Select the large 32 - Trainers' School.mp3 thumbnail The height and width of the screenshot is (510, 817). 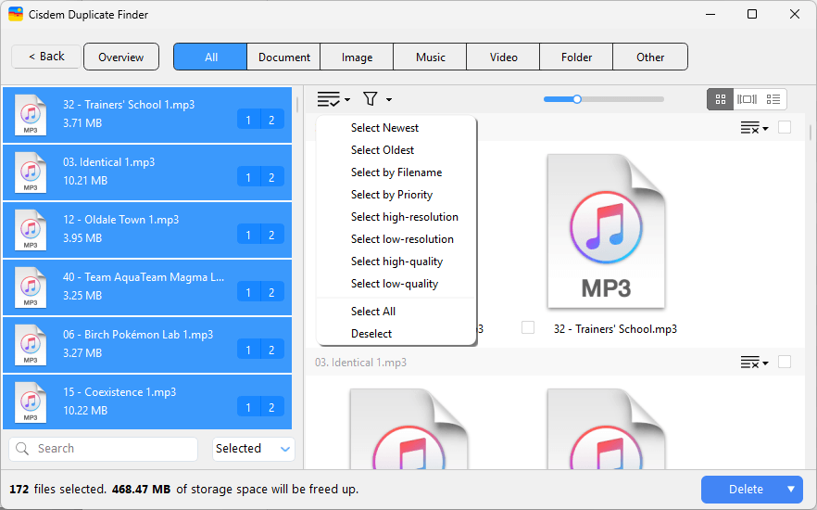[x=607, y=231]
